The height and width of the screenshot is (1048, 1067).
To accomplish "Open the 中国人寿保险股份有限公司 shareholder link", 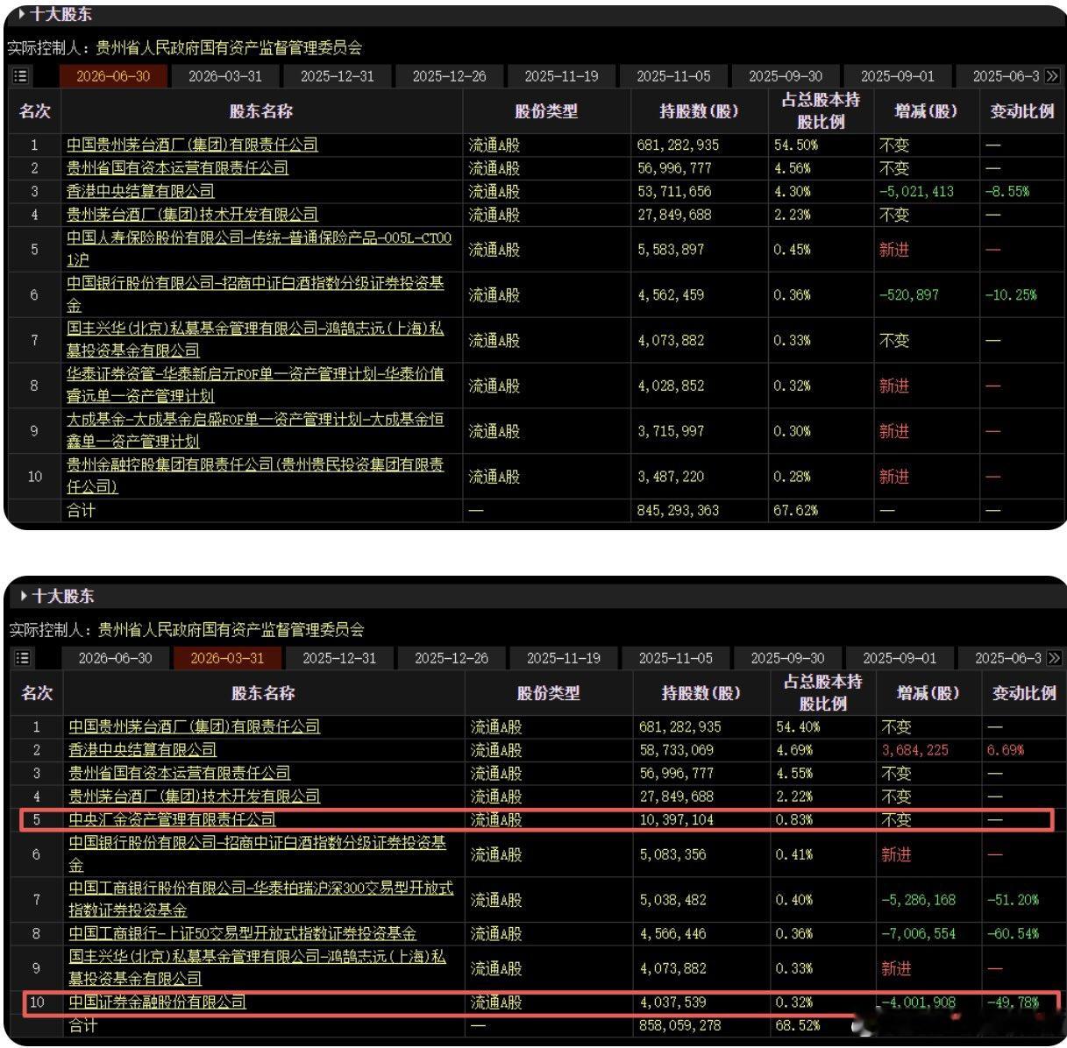I will pos(260,249).
